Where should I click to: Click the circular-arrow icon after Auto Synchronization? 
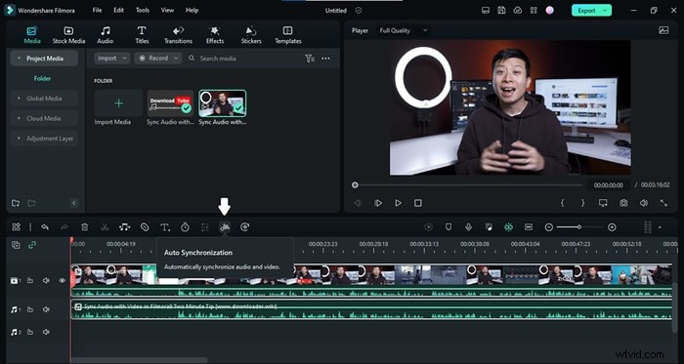click(x=244, y=226)
